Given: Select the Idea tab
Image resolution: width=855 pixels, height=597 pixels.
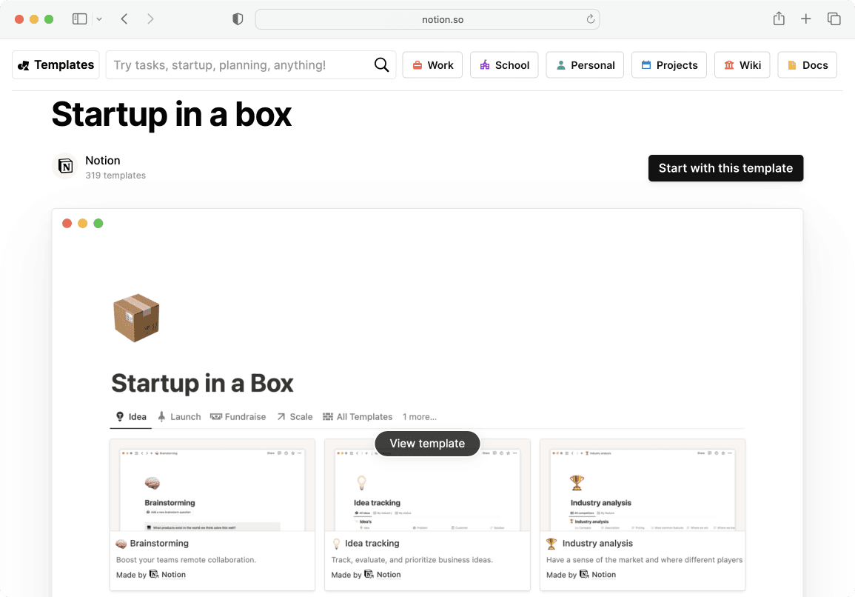Looking at the screenshot, I should point(130,416).
